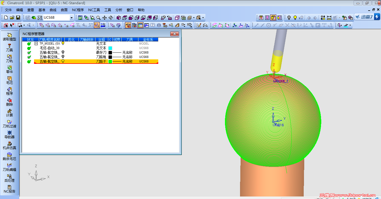Click the left sidebar 读取模型 button
This screenshot has width=381, height=199.
pos(9,37)
